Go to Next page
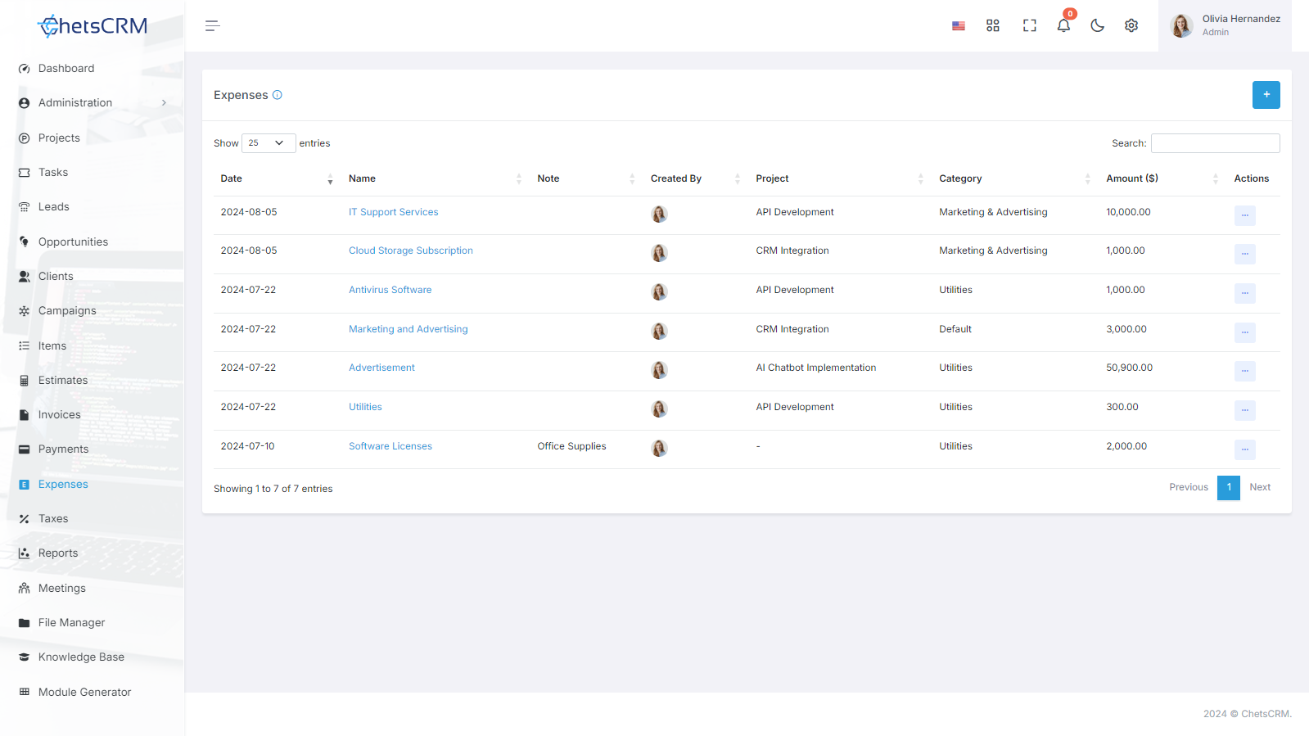The width and height of the screenshot is (1309, 736). [1260, 487]
